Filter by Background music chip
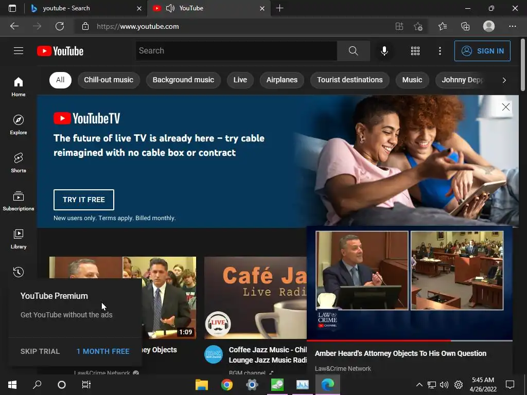527x395 pixels. (x=183, y=80)
